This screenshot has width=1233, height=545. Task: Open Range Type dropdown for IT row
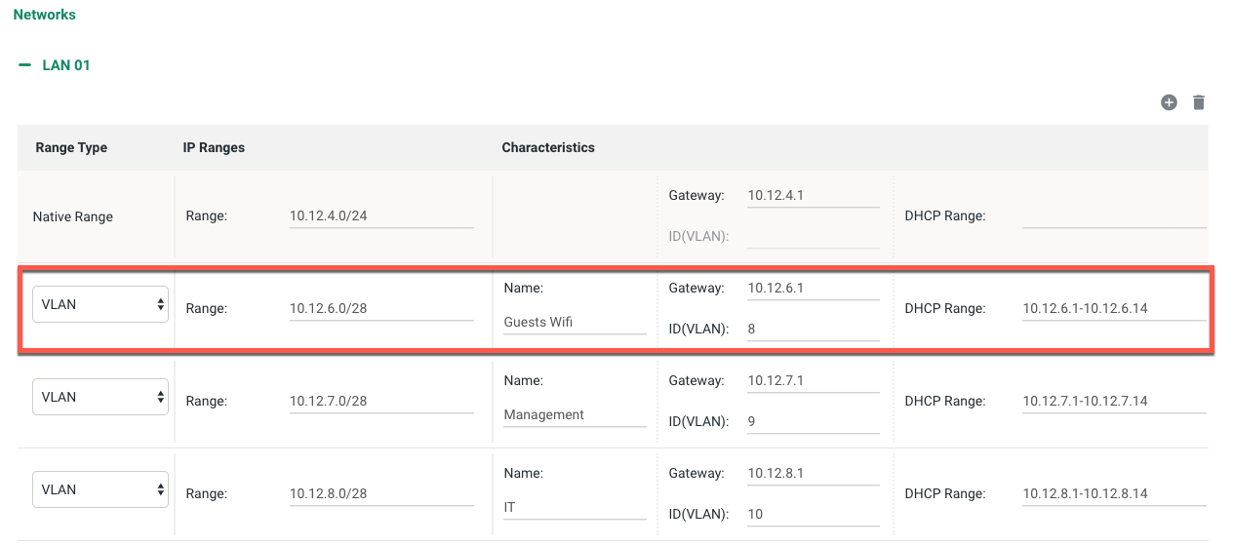(100, 489)
